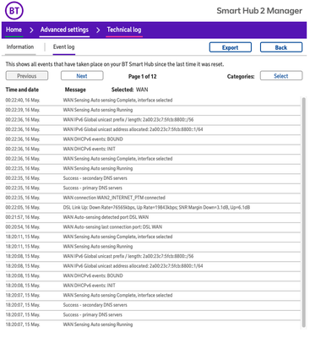Select the 18:20:11 Auto sensing Complete entry
The image size is (310, 338).
click(x=153, y=237)
